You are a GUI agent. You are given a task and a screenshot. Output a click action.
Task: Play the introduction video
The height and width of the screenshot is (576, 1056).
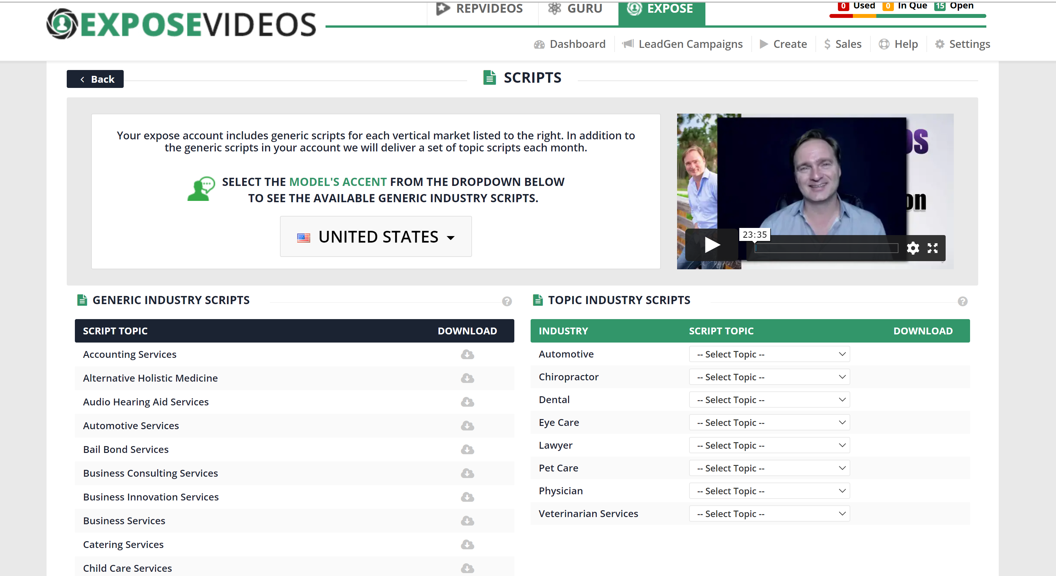tap(712, 245)
